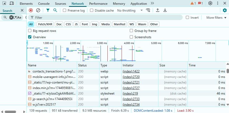Screen dimensions: 229x113
Task: Filter requests by JS
Action: (76, 24)
